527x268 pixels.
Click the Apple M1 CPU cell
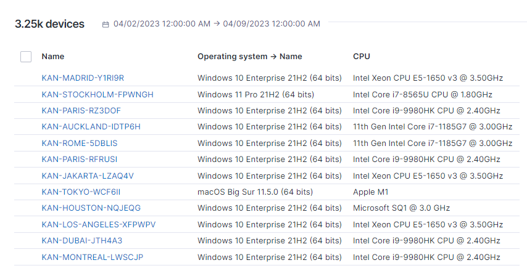(x=370, y=192)
